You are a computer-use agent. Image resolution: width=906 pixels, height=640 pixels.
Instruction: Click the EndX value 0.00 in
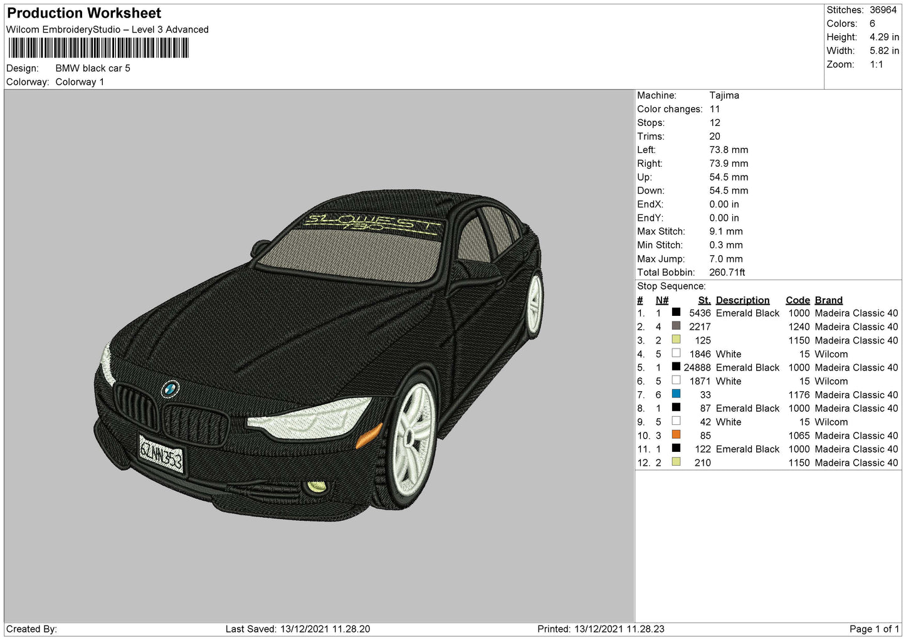[x=724, y=204]
